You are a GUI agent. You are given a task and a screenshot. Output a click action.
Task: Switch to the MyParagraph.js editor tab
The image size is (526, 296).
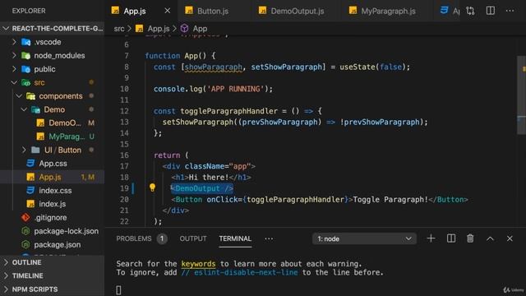[388, 11]
